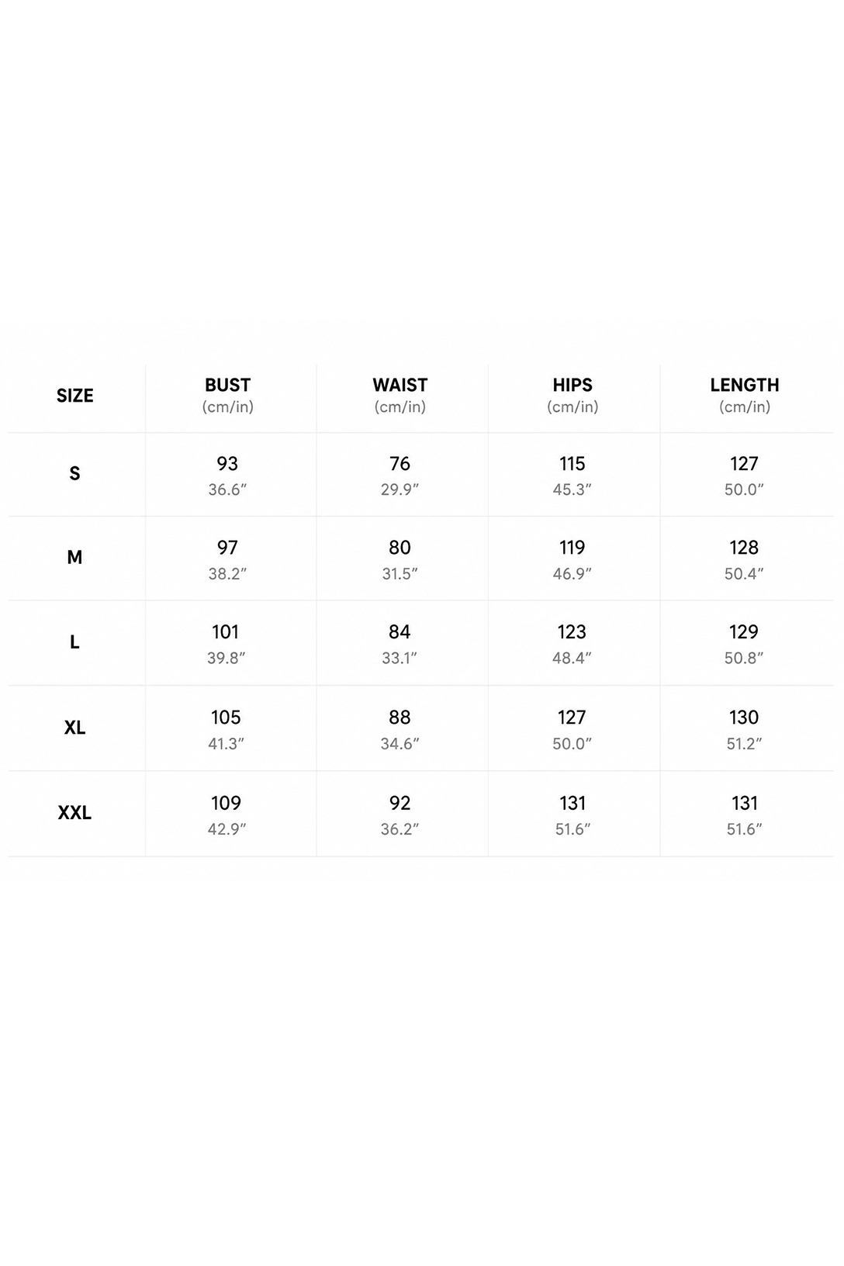Select the size M row label
844x1266 pixels.
[x=74, y=557]
